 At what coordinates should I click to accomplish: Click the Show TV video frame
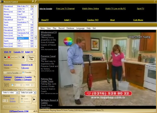[107, 69]
